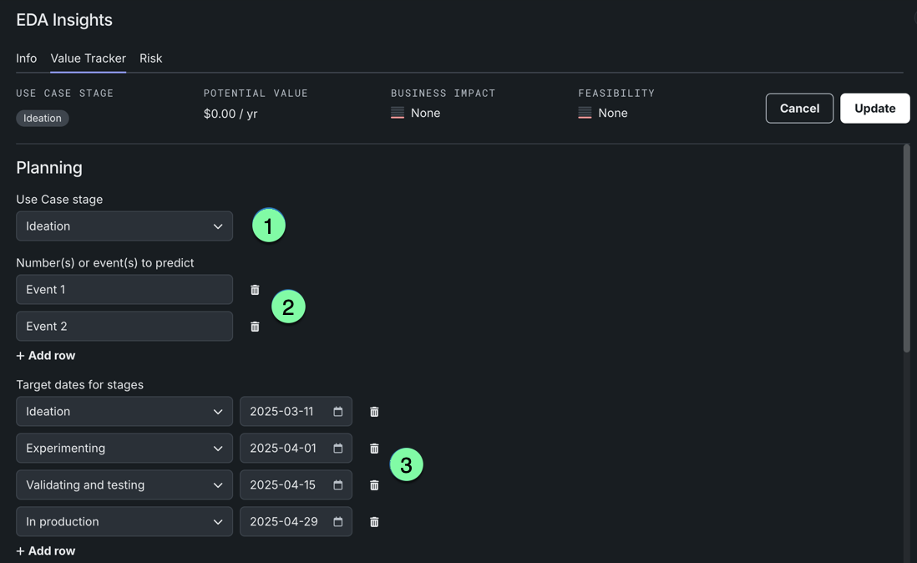Switch to the Risk tab
This screenshot has height=563, width=917.
(150, 58)
